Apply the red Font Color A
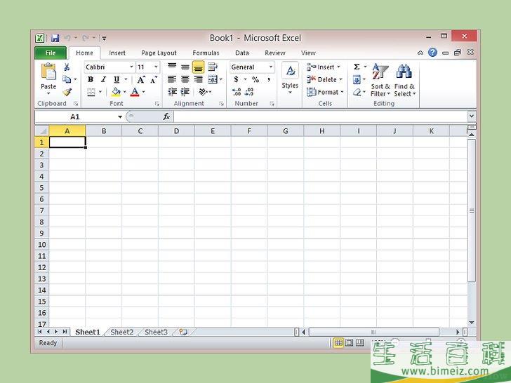The height and width of the screenshot is (383, 511). point(135,92)
